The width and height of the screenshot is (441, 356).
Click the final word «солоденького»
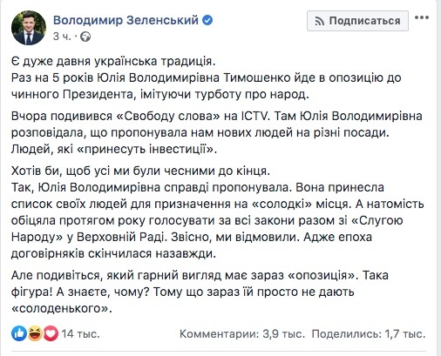[x=62, y=308]
